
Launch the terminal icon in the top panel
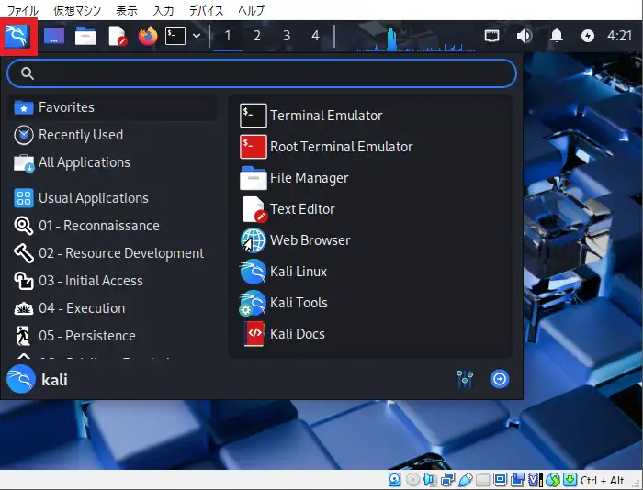click(x=175, y=36)
